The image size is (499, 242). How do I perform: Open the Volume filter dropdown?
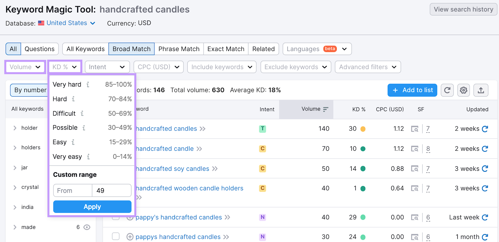(25, 67)
